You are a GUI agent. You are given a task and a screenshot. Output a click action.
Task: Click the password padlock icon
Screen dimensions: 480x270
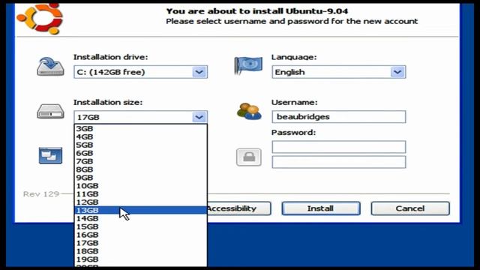click(x=249, y=157)
